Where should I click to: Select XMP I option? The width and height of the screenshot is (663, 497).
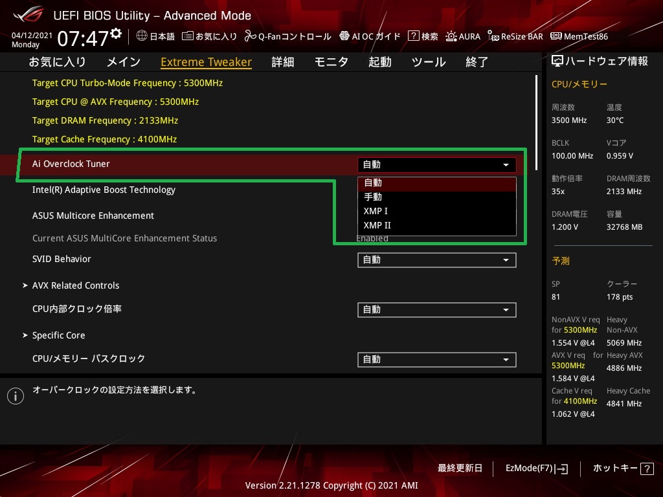pos(437,211)
